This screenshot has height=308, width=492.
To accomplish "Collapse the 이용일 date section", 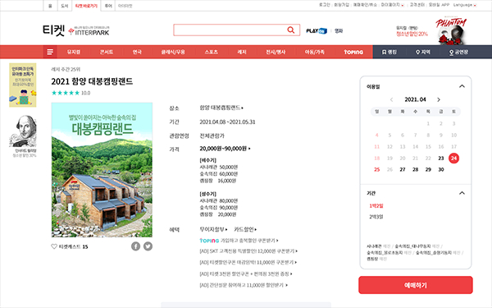I will (462, 86).
